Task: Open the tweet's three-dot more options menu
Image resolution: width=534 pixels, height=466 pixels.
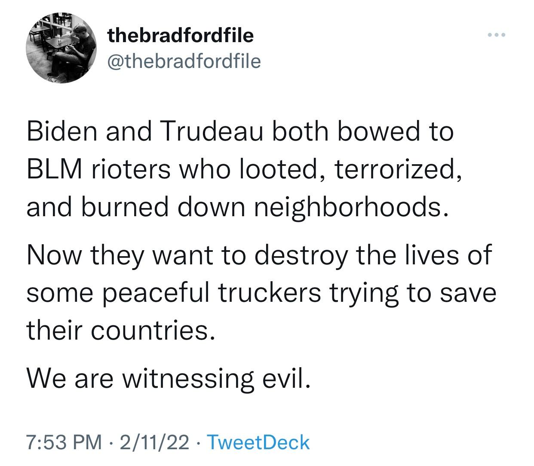Action: click(x=498, y=35)
